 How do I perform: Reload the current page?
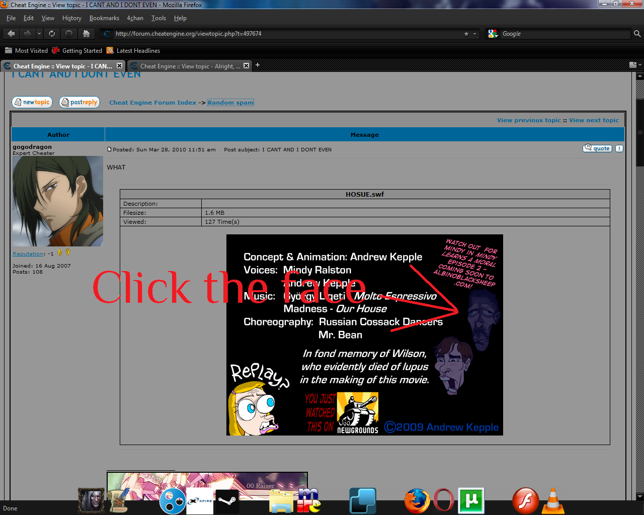coord(52,34)
